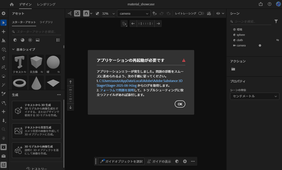Select the cone shape thumbnail
Screen dimensions: 282x170
36,83
